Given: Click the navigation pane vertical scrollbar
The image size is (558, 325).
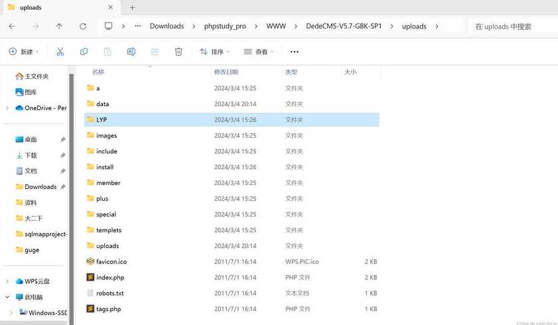Looking at the screenshot, I should [71, 198].
